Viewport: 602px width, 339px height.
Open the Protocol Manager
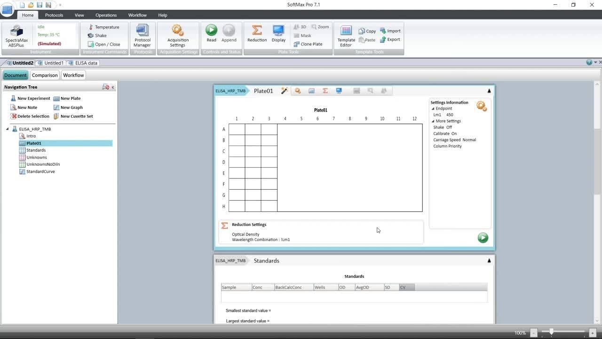142,36
